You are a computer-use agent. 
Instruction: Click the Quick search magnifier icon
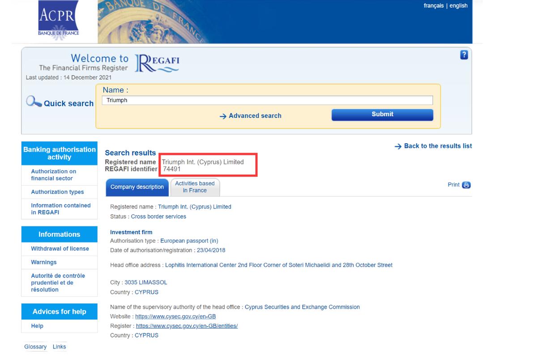34,102
